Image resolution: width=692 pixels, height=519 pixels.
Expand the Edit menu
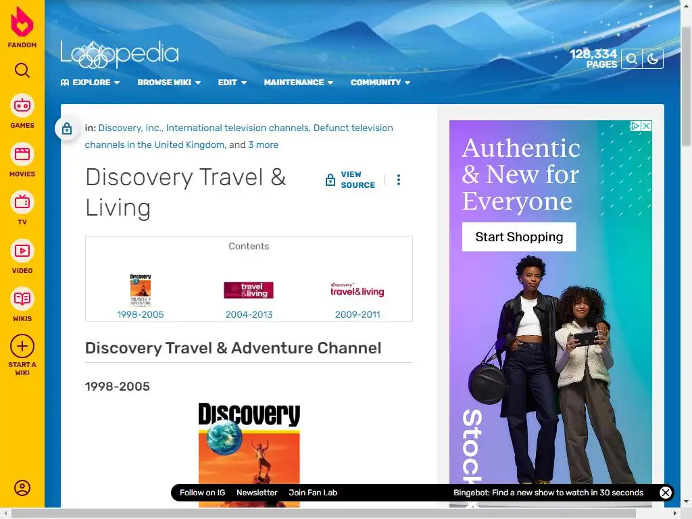(x=232, y=82)
